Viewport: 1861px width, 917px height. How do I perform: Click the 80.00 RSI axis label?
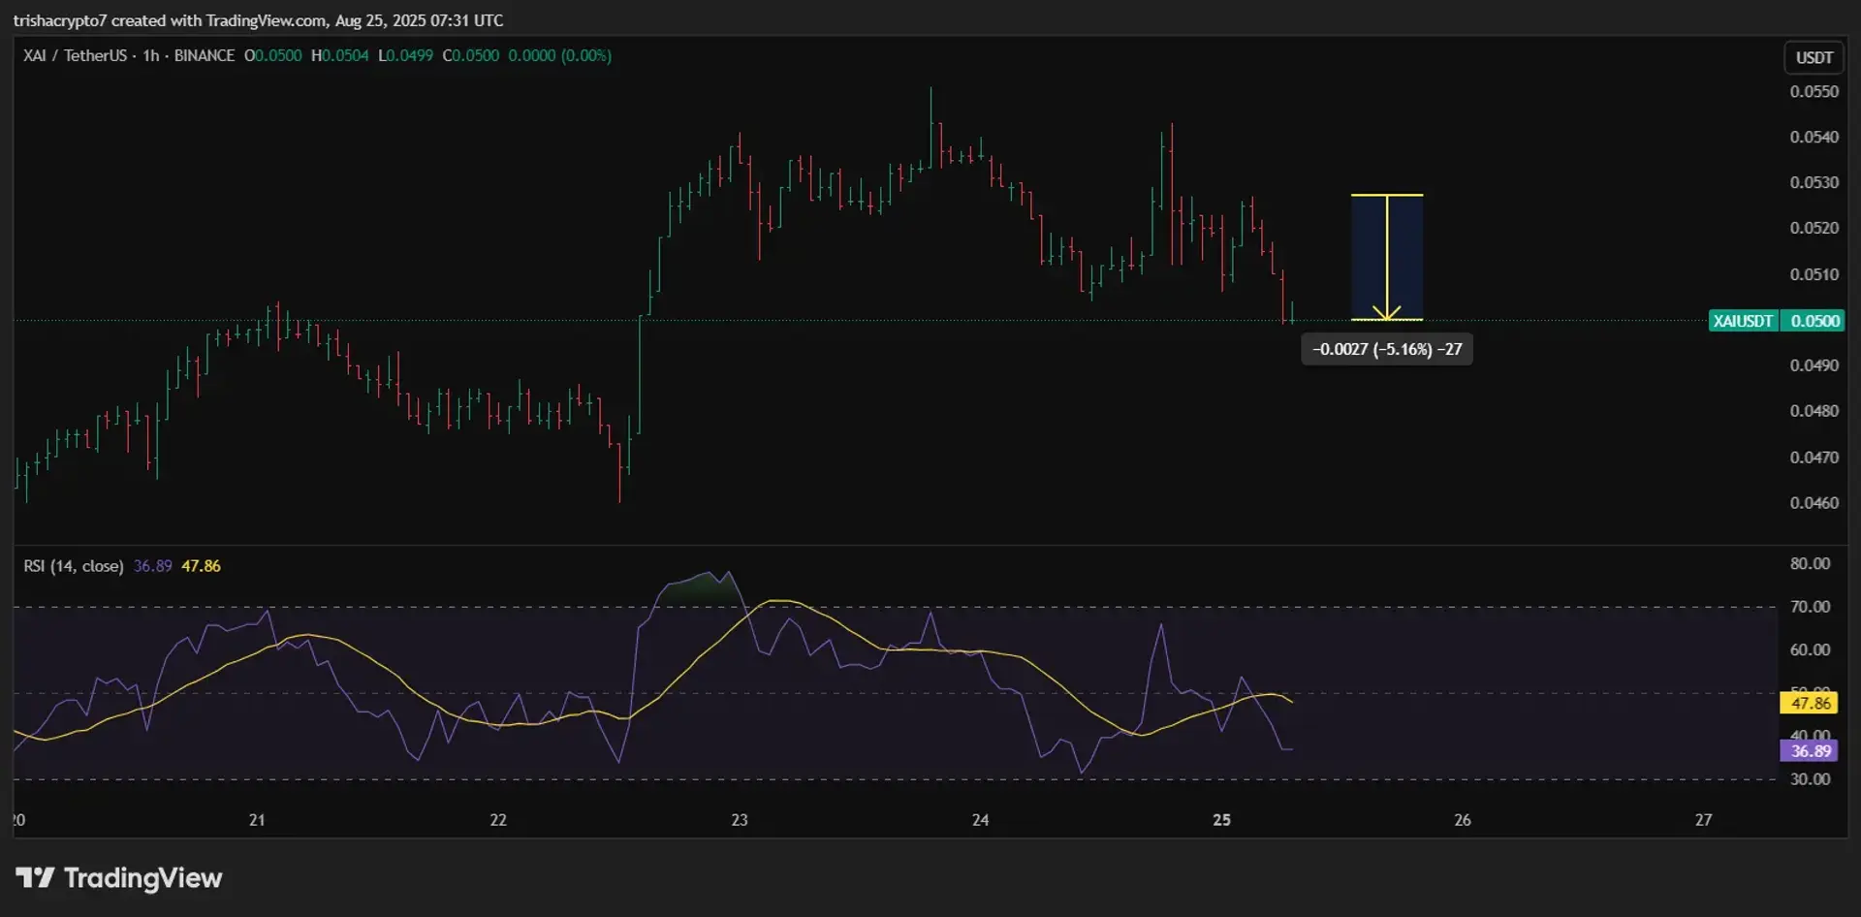click(1810, 563)
